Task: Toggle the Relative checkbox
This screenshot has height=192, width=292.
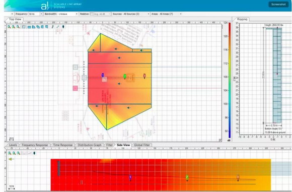Action: point(92,14)
